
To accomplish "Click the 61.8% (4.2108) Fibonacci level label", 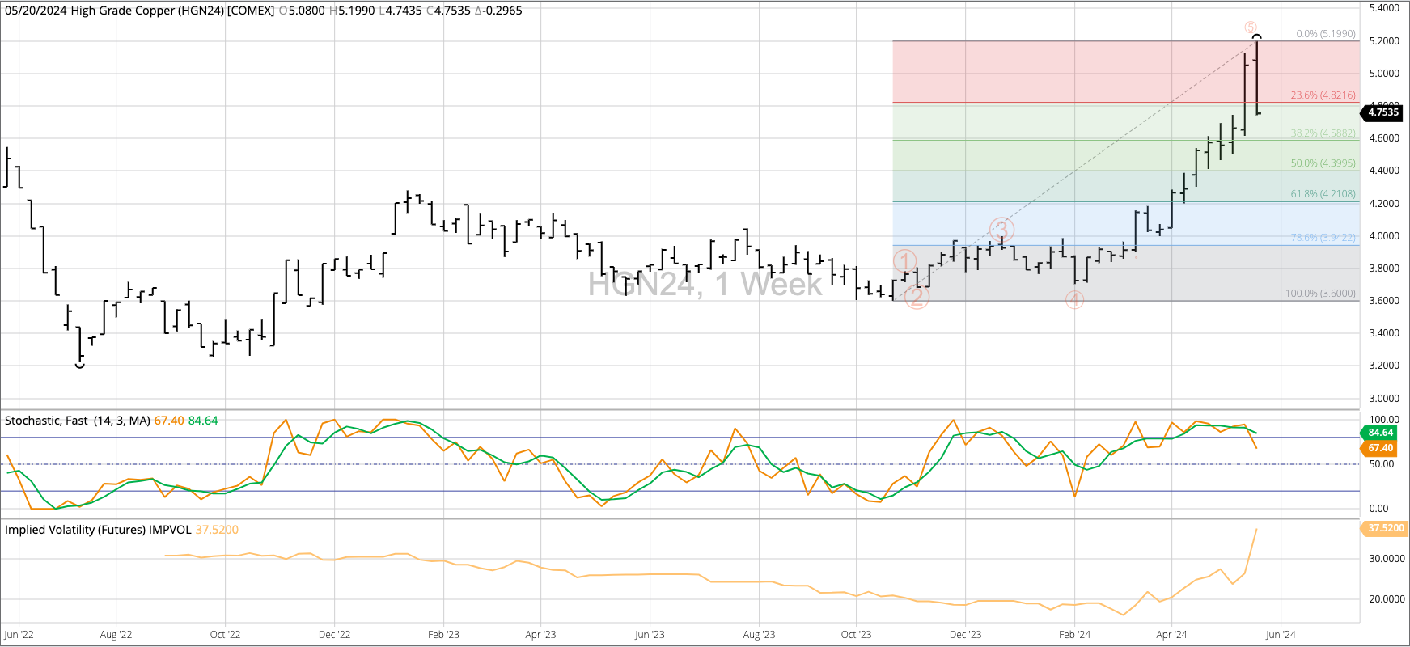I will 1323,194.
